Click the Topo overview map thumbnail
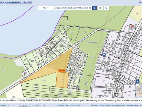This screenshot has width=142, height=107. (x=139, y=91)
